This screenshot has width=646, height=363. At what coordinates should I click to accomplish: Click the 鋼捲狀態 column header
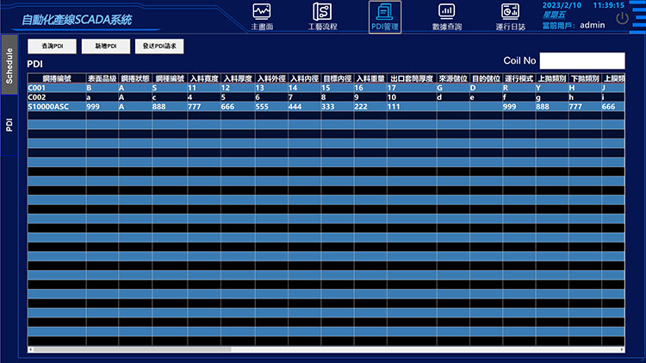point(135,78)
